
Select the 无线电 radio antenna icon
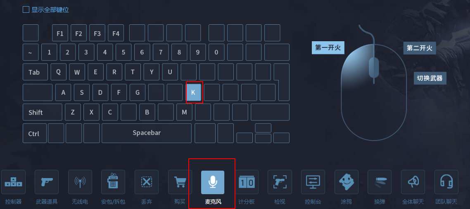(80, 182)
